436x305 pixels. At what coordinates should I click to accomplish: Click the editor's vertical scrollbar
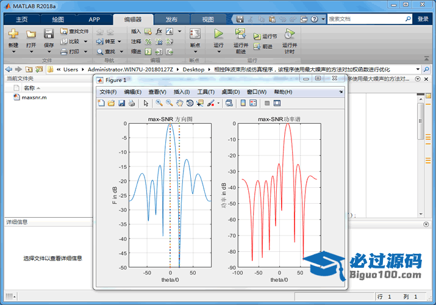420,122
